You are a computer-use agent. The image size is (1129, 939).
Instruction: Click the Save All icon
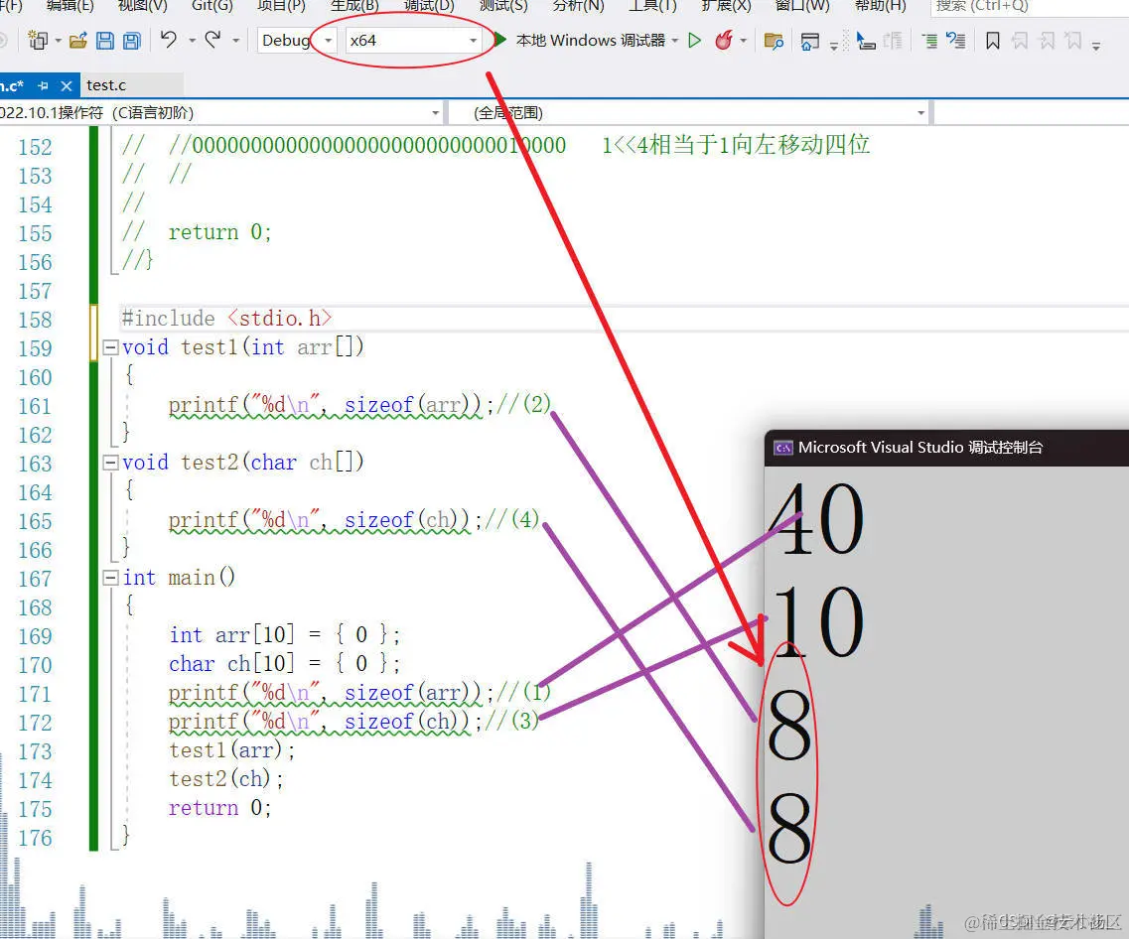pyautogui.click(x=131, y=41)
